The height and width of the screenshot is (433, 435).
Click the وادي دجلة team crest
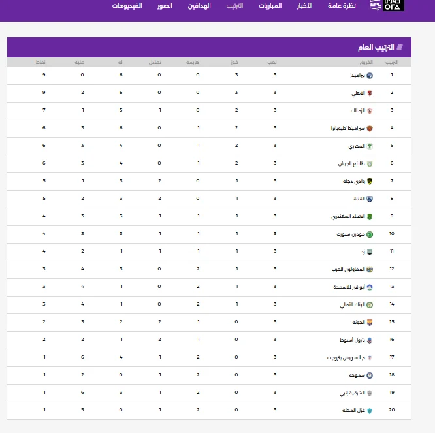point(370,182)
